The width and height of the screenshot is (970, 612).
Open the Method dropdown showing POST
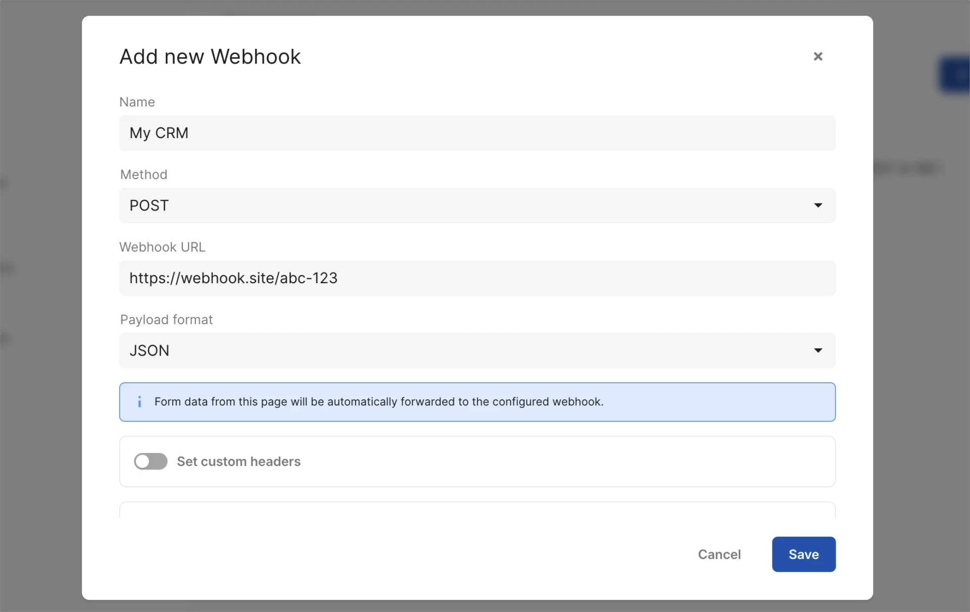click(477, 206)
